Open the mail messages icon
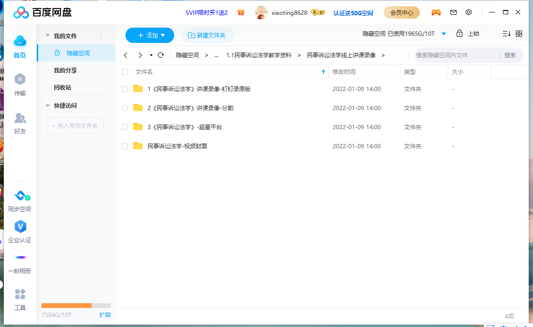This screenshot has width=533, height=327. tap(453, 12)
